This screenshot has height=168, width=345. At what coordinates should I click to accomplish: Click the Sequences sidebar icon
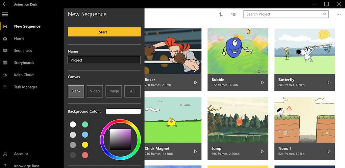tap(5, 51)
